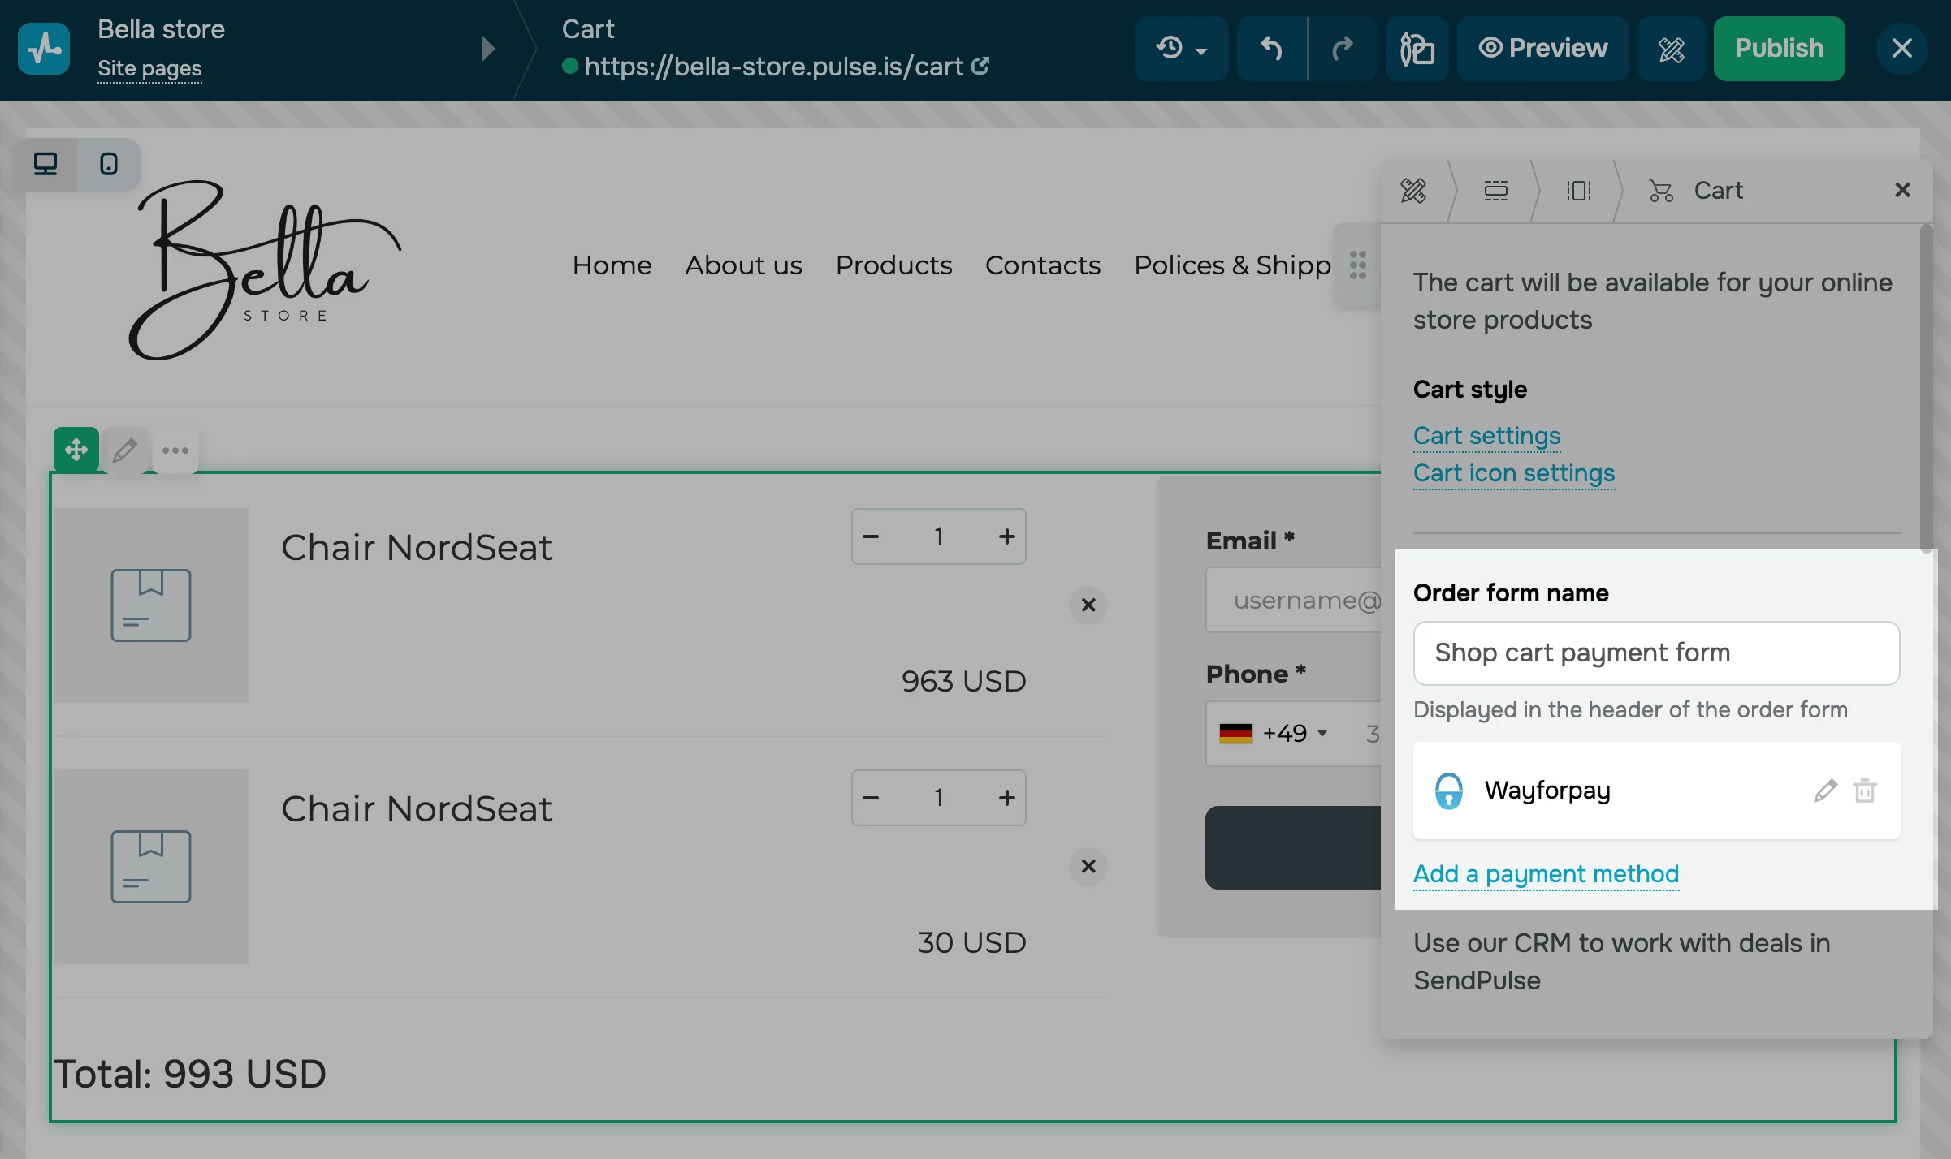The image size is (1951, 1159).
Task: Click the green move handle on cart block
Action: [x=76, y=450]
